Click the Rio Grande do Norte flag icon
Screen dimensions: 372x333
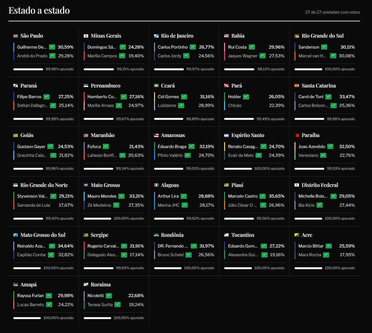[16, 185]
